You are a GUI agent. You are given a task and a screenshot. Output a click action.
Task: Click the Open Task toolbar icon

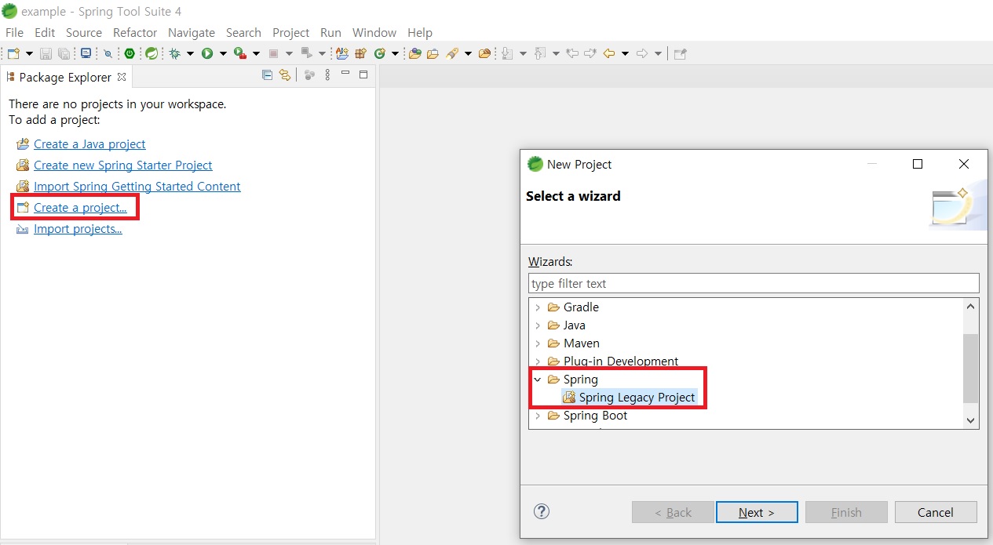click(433, 53)
